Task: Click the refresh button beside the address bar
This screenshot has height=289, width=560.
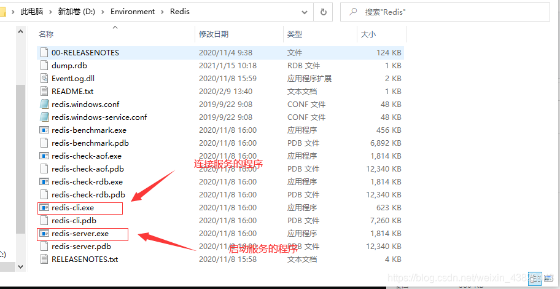Action: [x=323, y=12]
